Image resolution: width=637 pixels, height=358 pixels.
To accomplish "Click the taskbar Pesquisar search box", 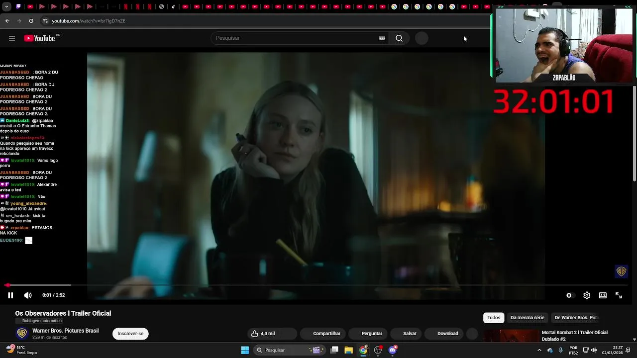I will [289, 350].
